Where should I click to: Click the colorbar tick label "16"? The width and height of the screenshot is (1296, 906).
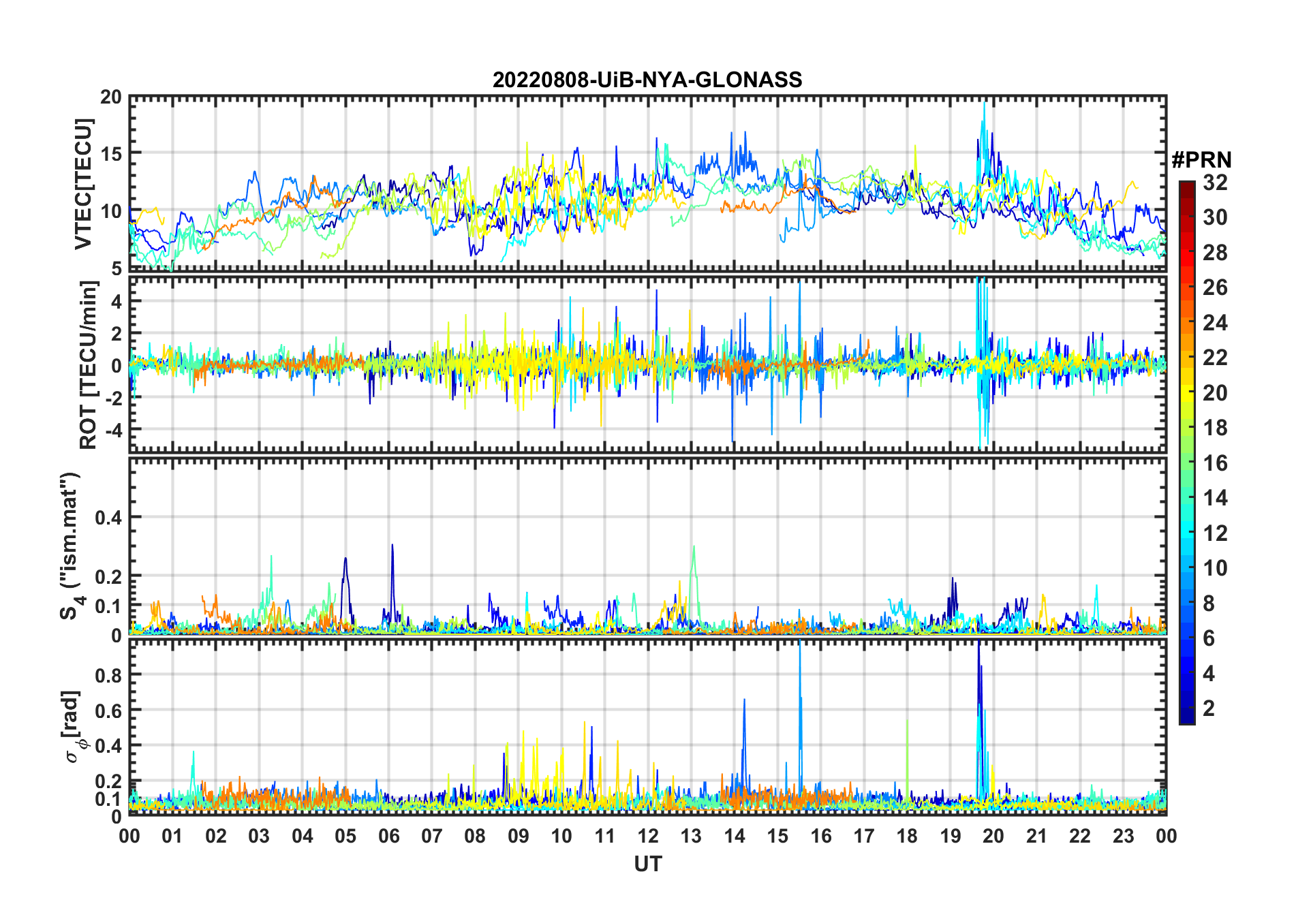[1215, 463]
